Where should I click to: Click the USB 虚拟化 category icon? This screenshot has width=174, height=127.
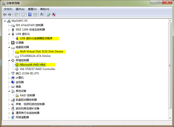(x=13, y=34)
